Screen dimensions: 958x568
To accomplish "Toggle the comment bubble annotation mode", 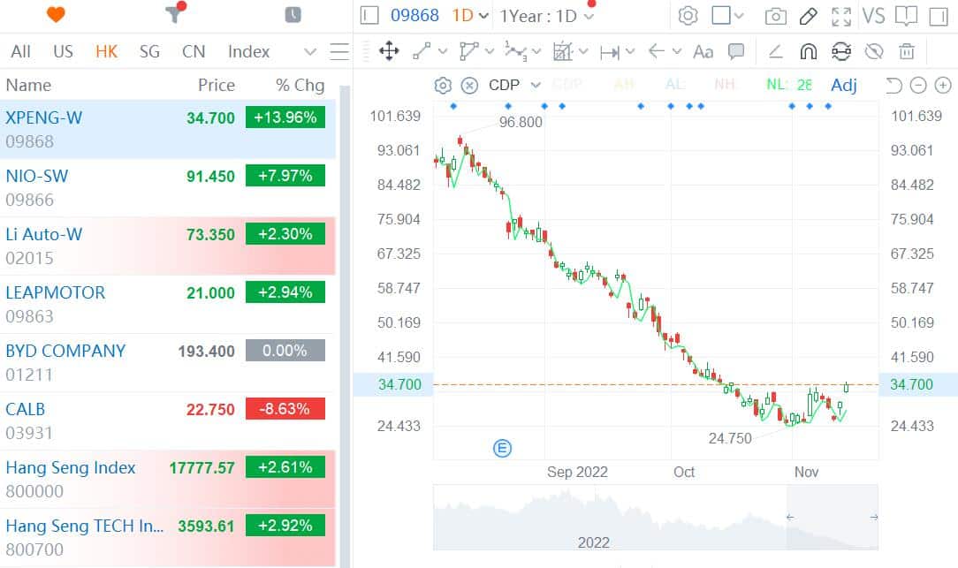I will (736, 51).
